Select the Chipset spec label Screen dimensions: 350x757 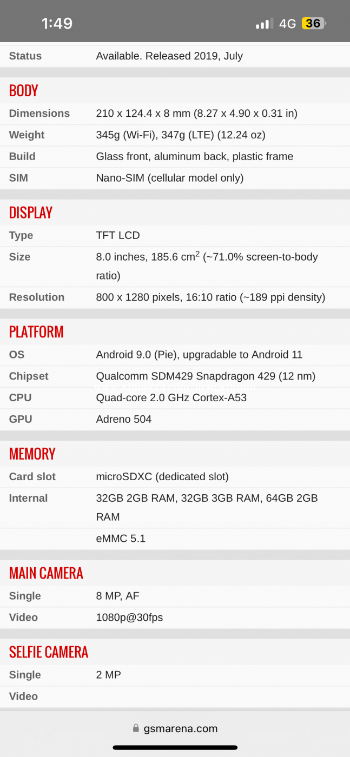(x=29, y=376)
